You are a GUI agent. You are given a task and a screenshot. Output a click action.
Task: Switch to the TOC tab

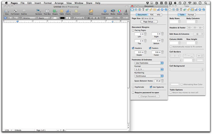tap(152, 14)
